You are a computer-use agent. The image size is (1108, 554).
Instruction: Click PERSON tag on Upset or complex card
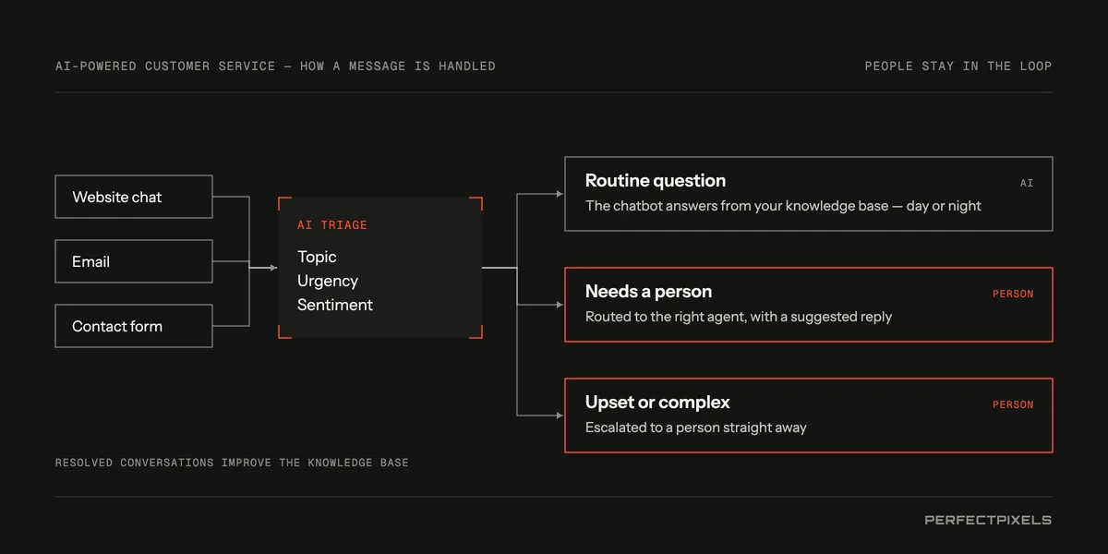click(1013, 404)
